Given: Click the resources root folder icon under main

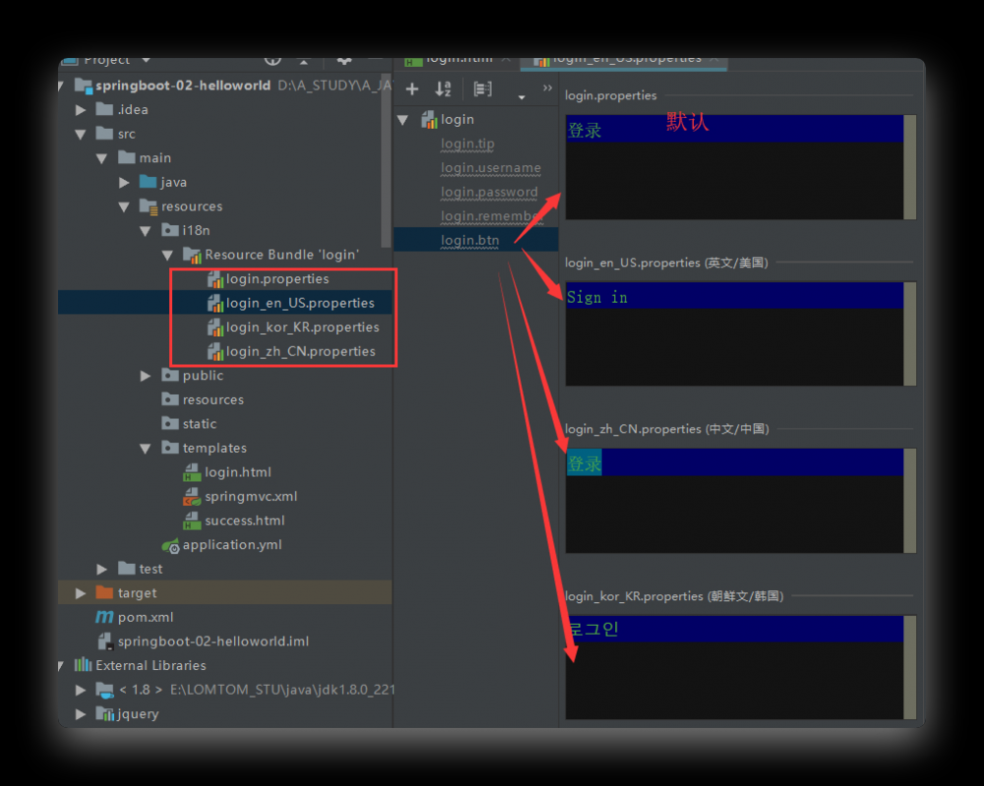Looking at the screenshot, I should click(149, 207).
